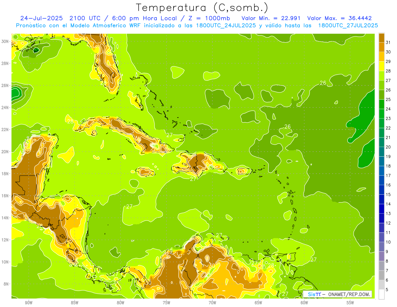Viewport: 397px width, 307px height.
Task: Click the "60W" longitude axis label
Action: [304, 303]
